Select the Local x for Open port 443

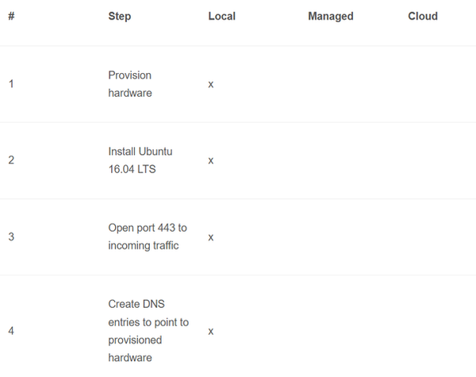tap(210, 237)
